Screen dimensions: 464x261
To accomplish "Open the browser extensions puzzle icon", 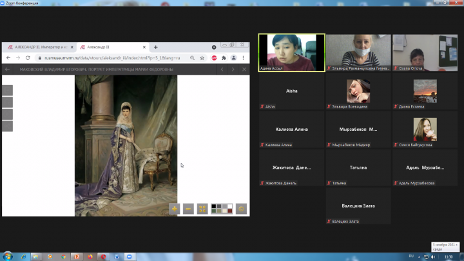I will pos(224,58).
